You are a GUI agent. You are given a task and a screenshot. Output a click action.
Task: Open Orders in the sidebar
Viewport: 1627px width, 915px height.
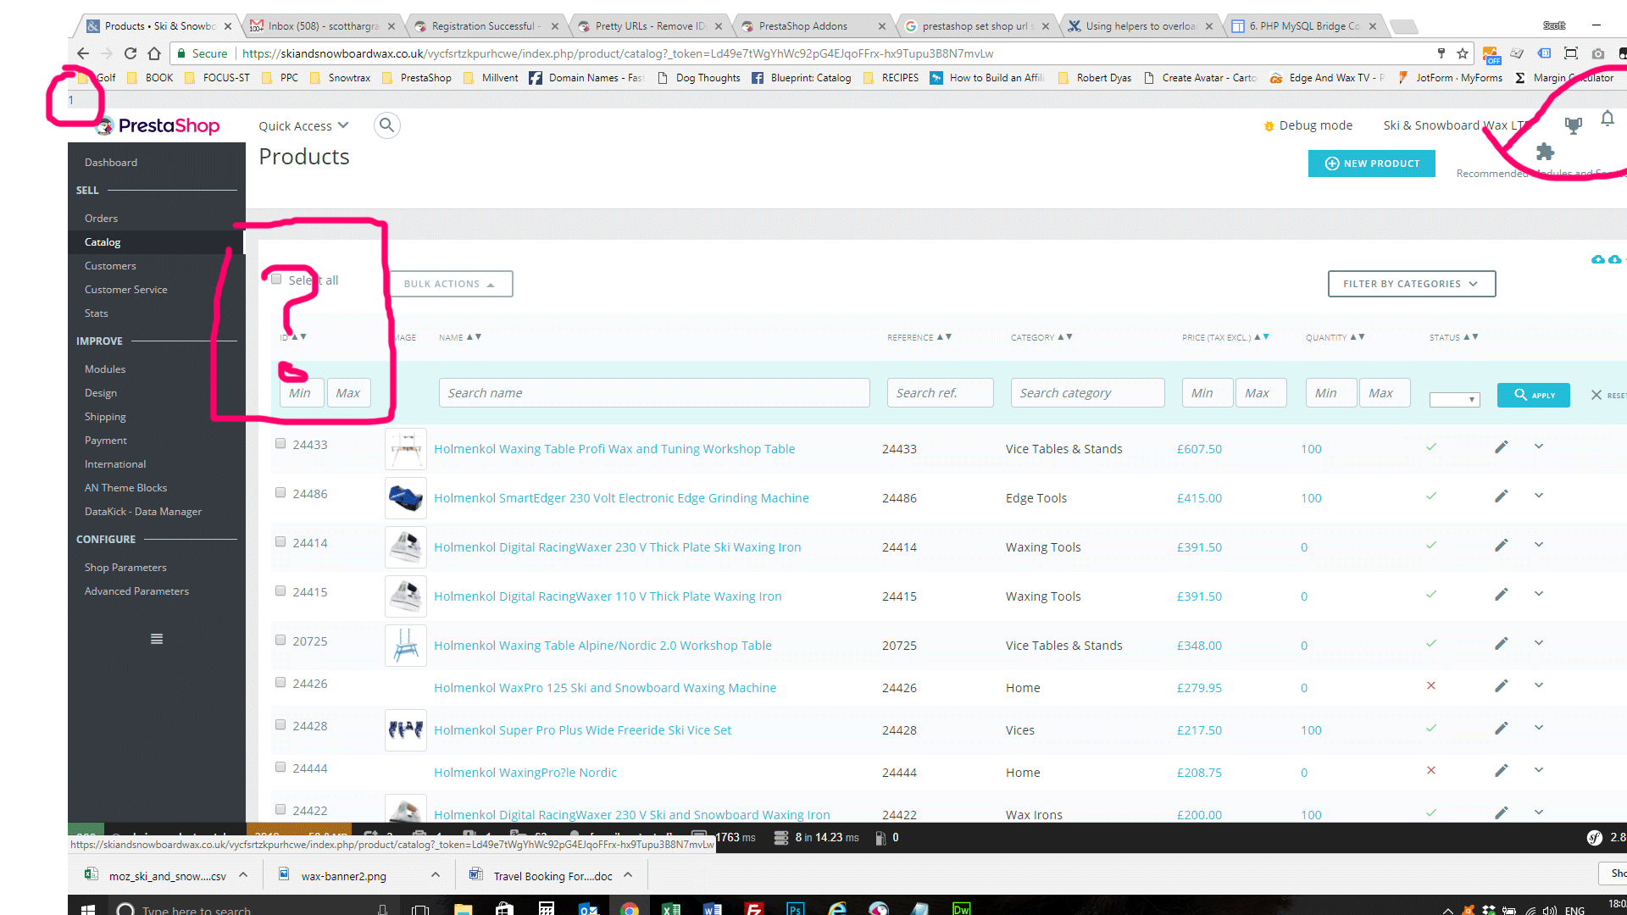tap(101, 219)
